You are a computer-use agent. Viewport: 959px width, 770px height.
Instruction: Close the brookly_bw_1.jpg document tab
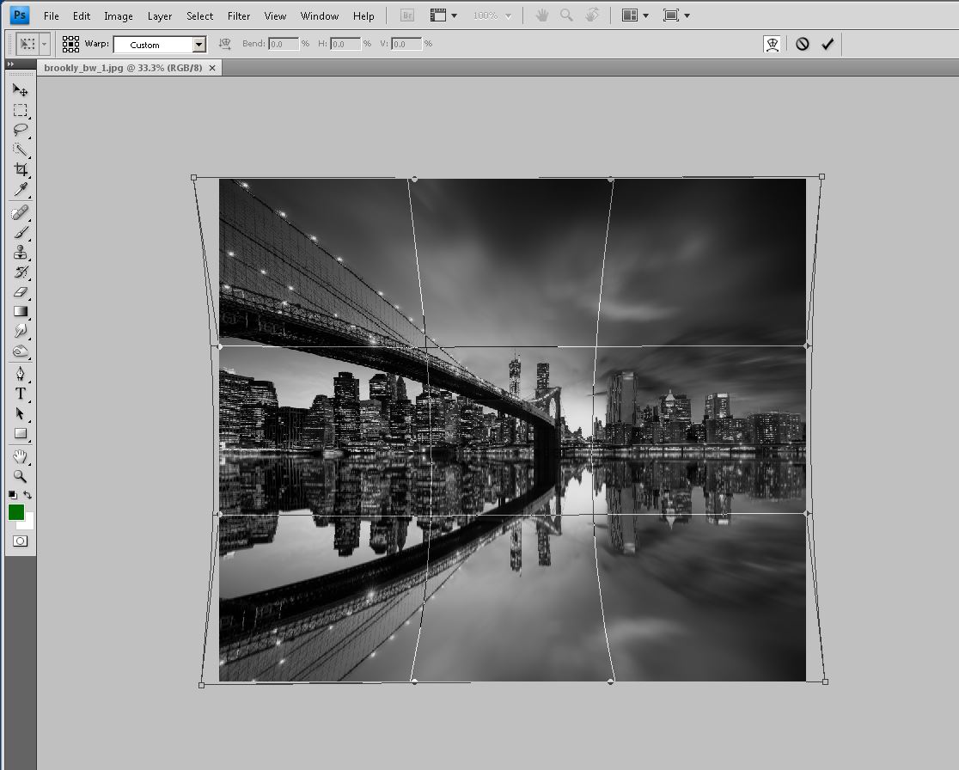pyautogui.click(x=212, y=67)
